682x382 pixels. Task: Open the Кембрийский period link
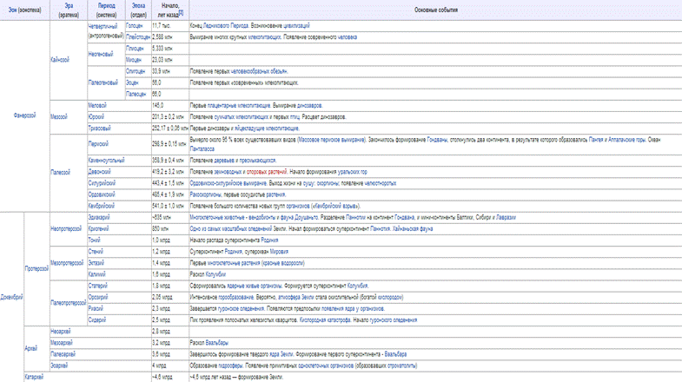102,206
